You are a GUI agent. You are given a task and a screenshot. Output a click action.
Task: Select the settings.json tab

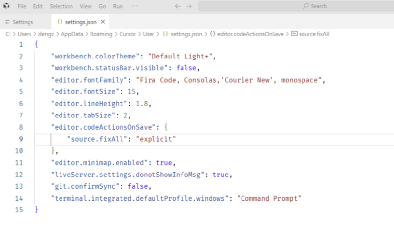coord(80,22)
